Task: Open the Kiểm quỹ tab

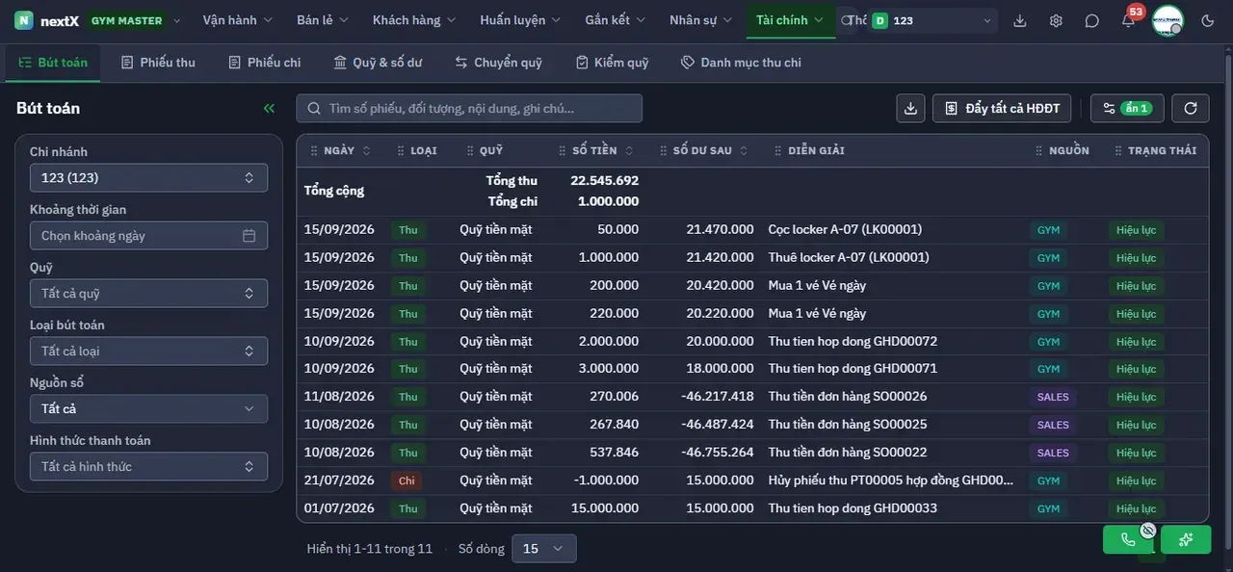Action: [x=612, y=62]
